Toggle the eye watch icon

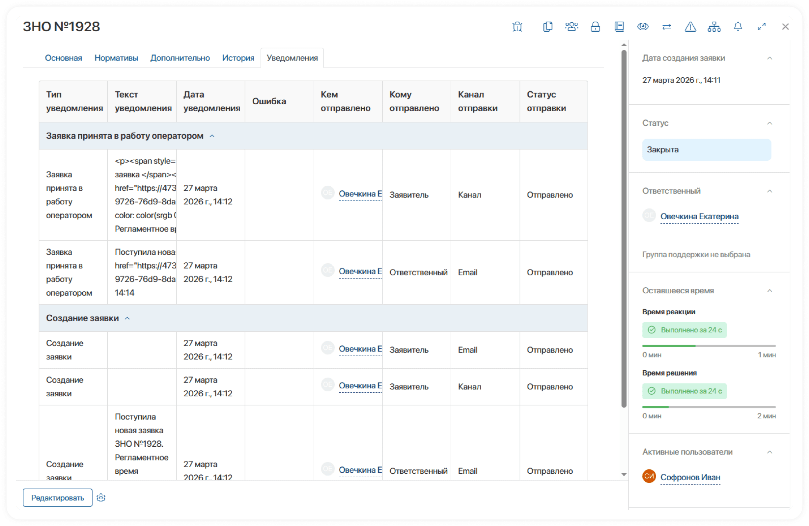pyautogui.click(x=643, y=26)
